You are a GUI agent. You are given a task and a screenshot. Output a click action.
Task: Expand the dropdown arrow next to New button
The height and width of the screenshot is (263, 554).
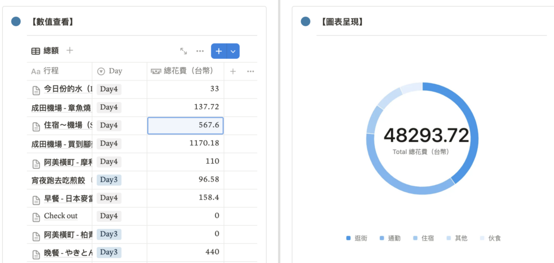[233, 51]
